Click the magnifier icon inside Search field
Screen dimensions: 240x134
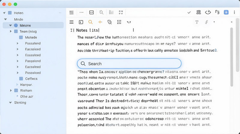pyautogui.click(x=83, y=64)
